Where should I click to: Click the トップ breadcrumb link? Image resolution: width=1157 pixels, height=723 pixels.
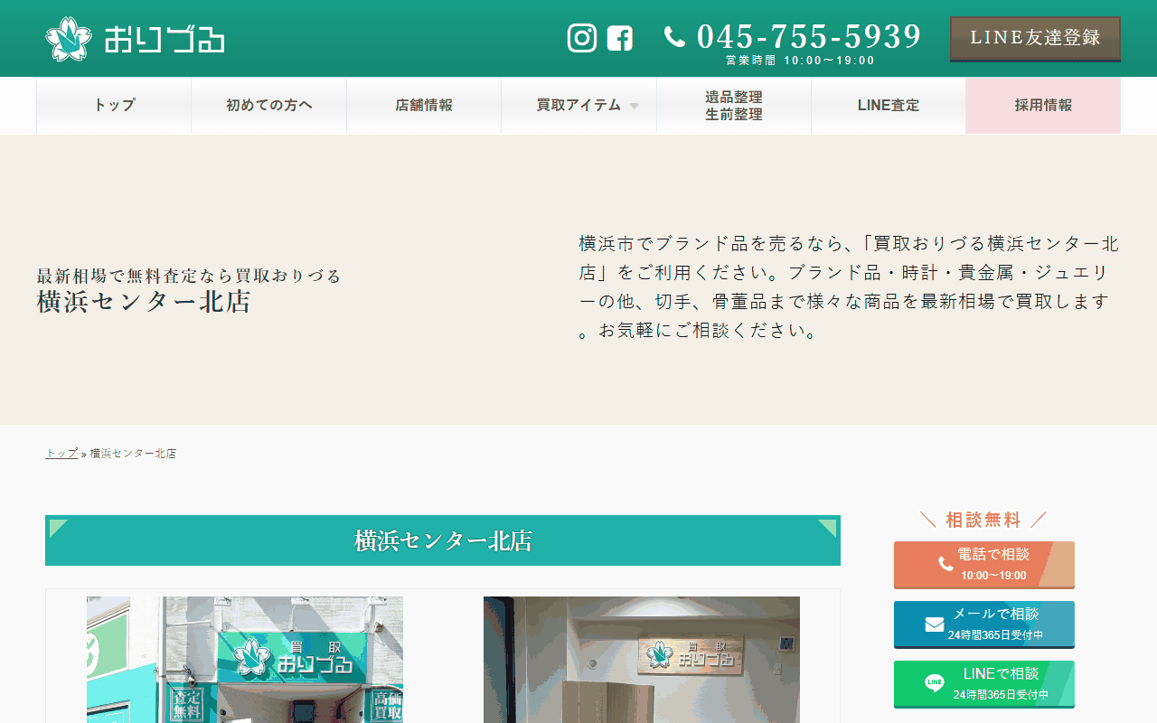[x=61, y=454]
